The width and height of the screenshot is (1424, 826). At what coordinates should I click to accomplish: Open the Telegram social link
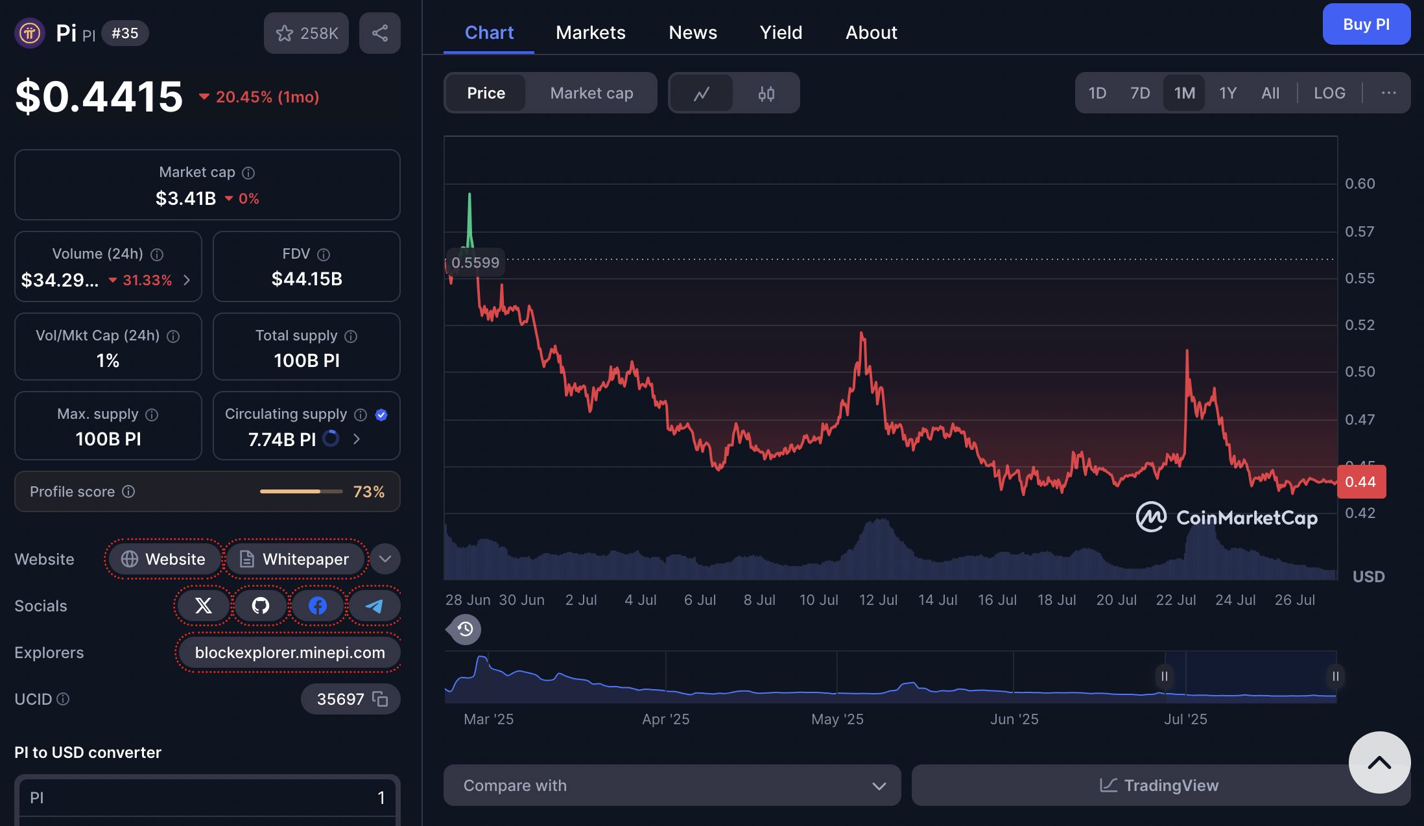click(375, 606)
